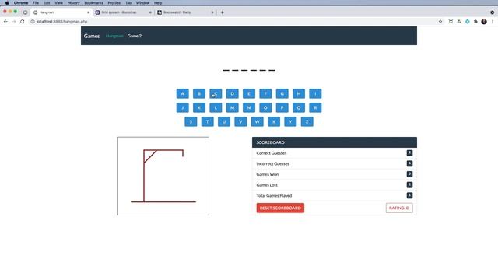Switch to the Grid system Bootstrap tab
This screenshot has height=280, width=498.
[x=123, y=12]
